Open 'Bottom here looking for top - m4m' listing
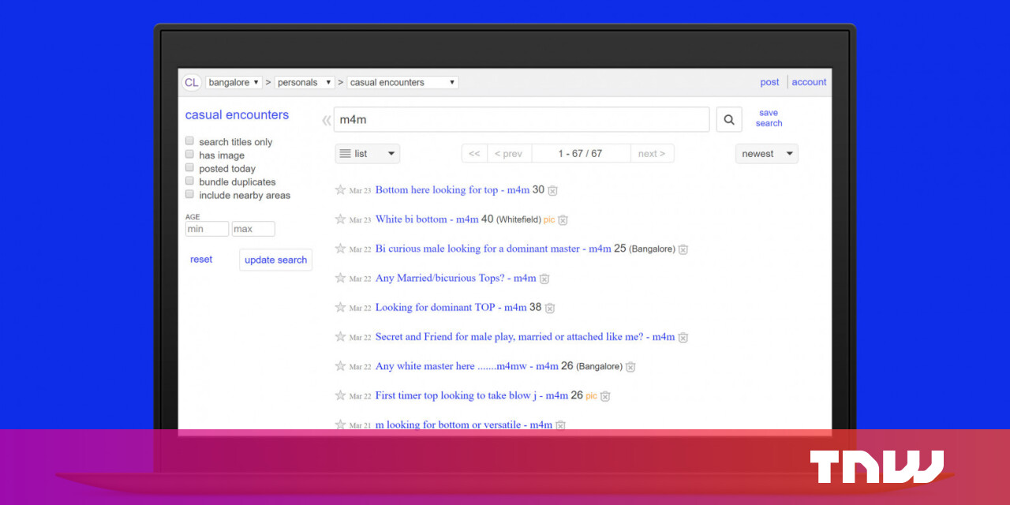 tap(452, 190)
